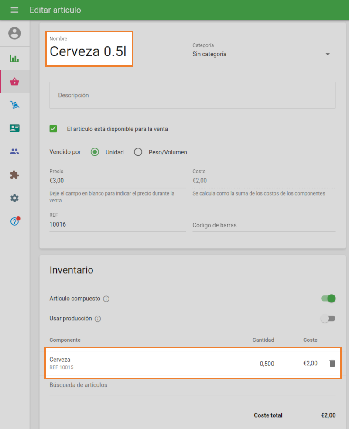The height and width of the screenshot is (429, 349).
Task: Open the employees ID card icon
Action: pos(14,128)
